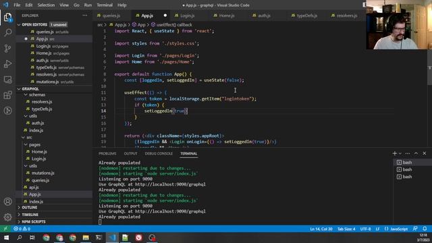Open the Selection menu
The image size is (432, 243).
tap(46, 5)
